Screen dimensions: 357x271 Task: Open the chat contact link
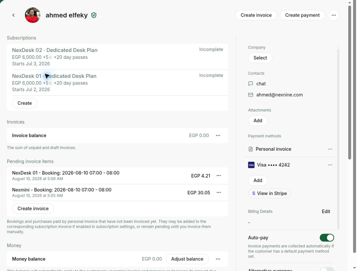(x=261, y=84)
